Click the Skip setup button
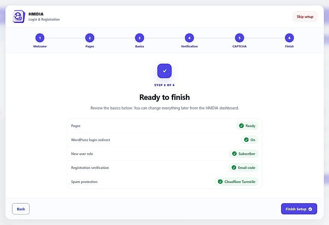The width and height of the screenshot is (329, 225). point(305,17)
